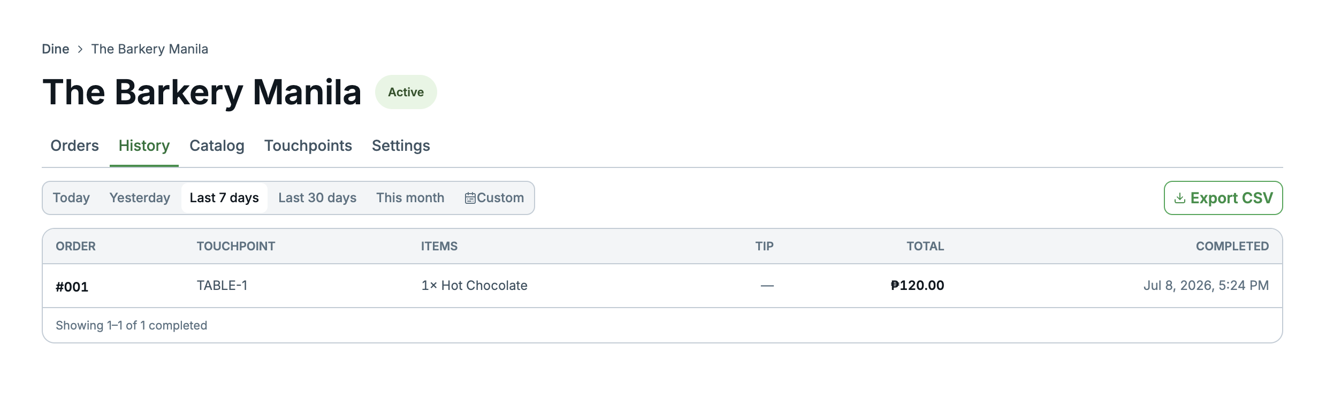Click the calendar icon beside Custom
1326x398 pixels.
point(470,198)
